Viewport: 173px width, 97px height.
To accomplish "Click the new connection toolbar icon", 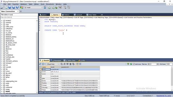I will [x=2, y=8].
